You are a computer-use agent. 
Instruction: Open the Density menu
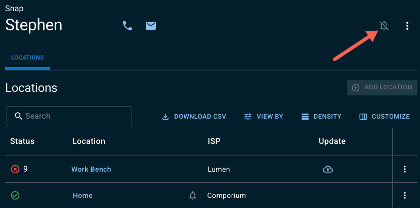click(321, 117)
